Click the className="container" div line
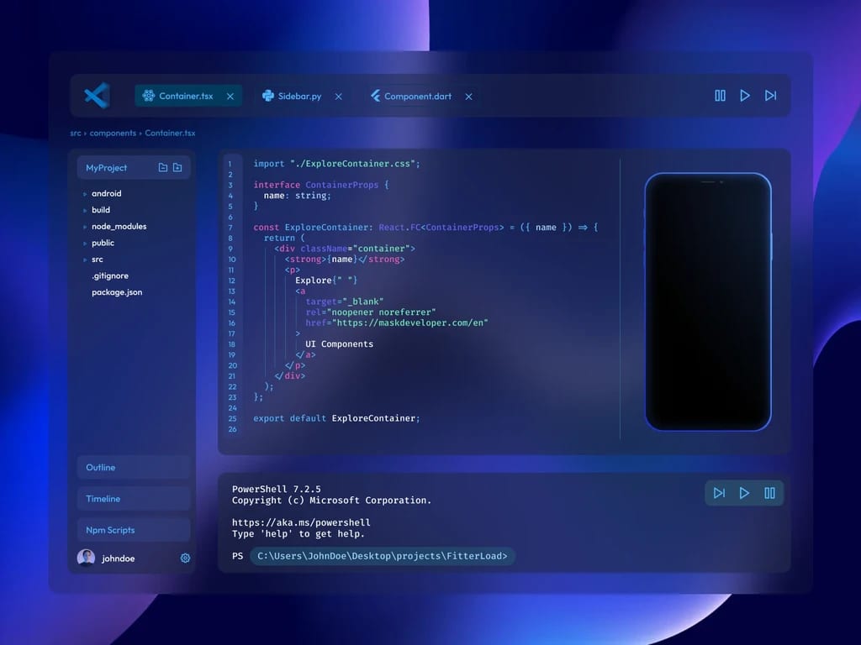The height and width of the screenshot is (645, 861). pyautogui.click(x=345, y=249)
